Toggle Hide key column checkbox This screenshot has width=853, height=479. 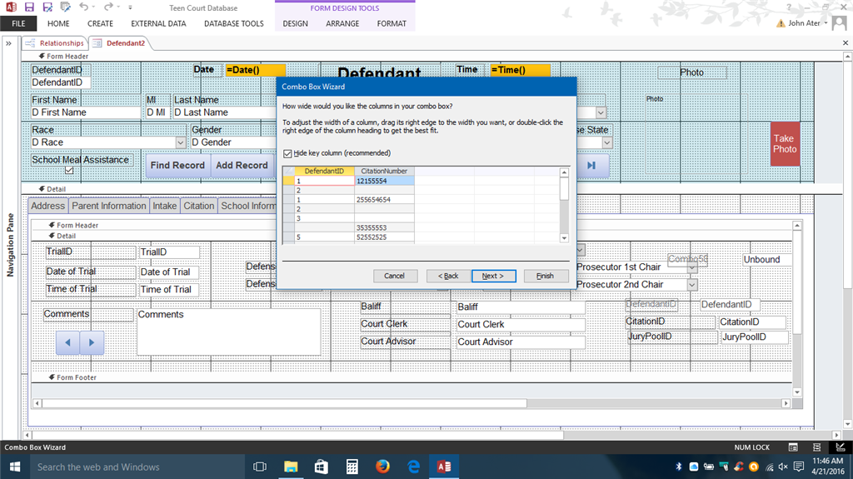287,153
